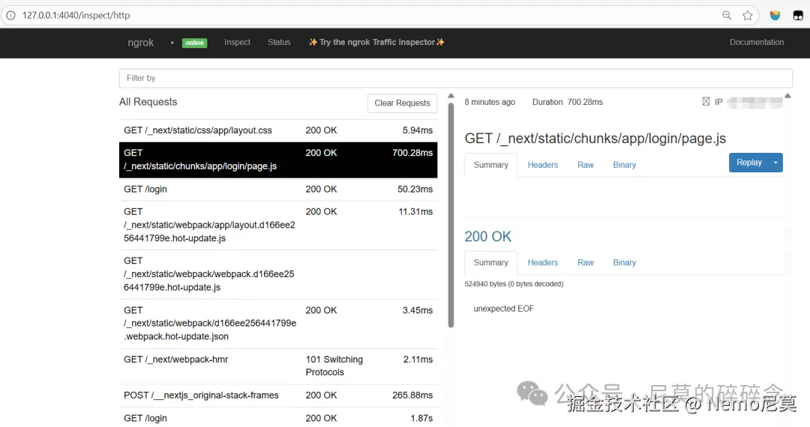Click the 200 OK response heading

click(487, 236)
